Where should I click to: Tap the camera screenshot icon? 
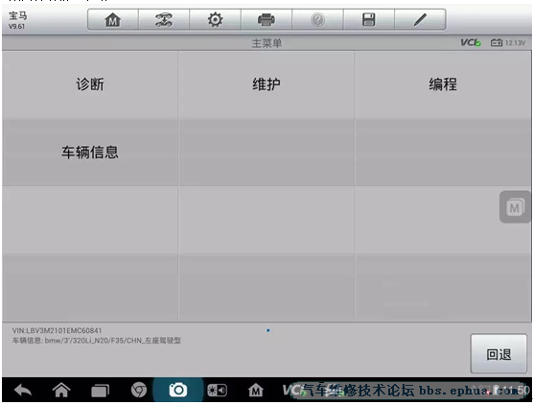click(178, 390)
